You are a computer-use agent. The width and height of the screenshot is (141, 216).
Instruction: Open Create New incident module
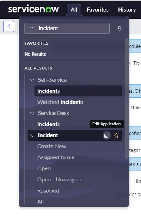pyautogui.click(x=52, y=146)
